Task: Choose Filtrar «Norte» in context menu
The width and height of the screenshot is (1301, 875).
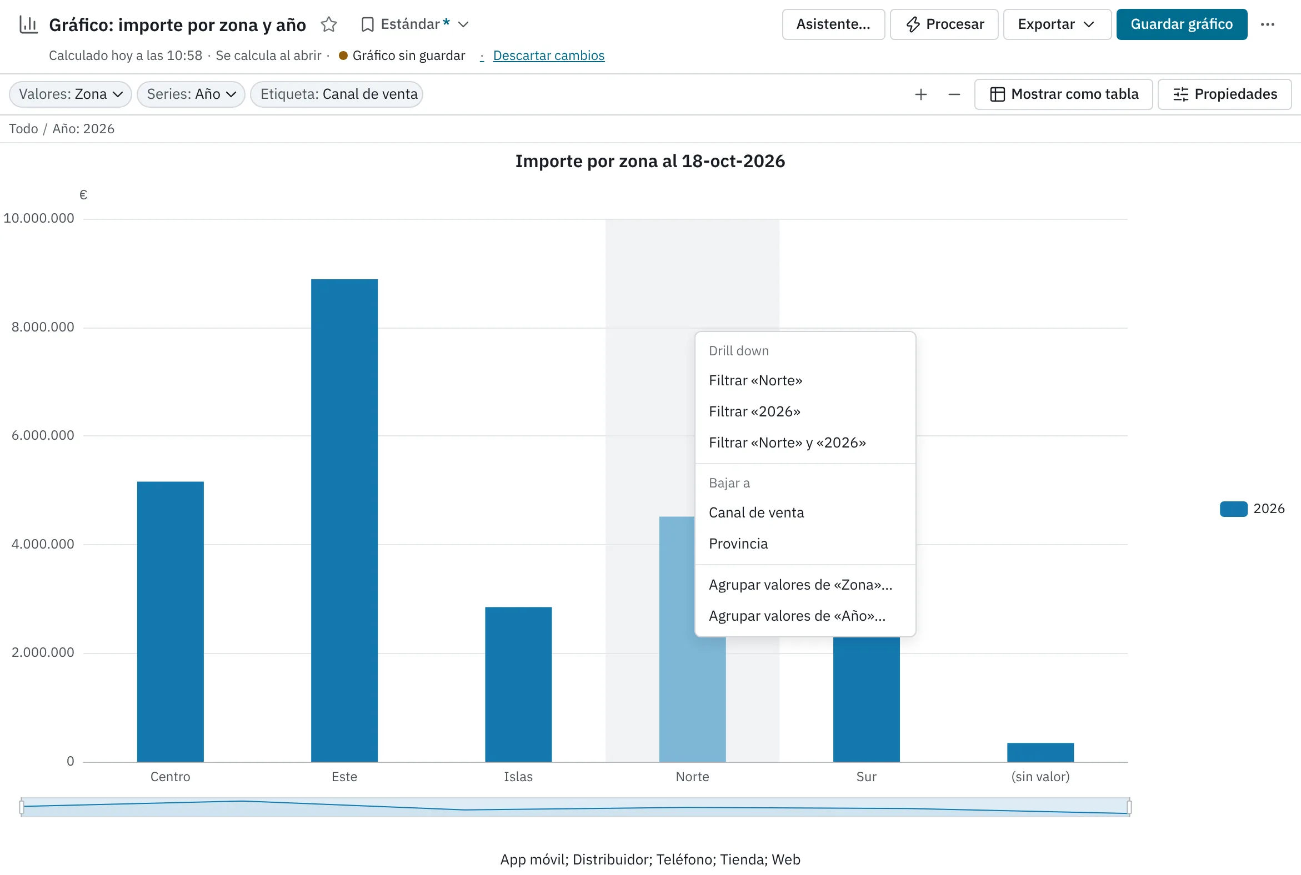Action: pos(805,380)
